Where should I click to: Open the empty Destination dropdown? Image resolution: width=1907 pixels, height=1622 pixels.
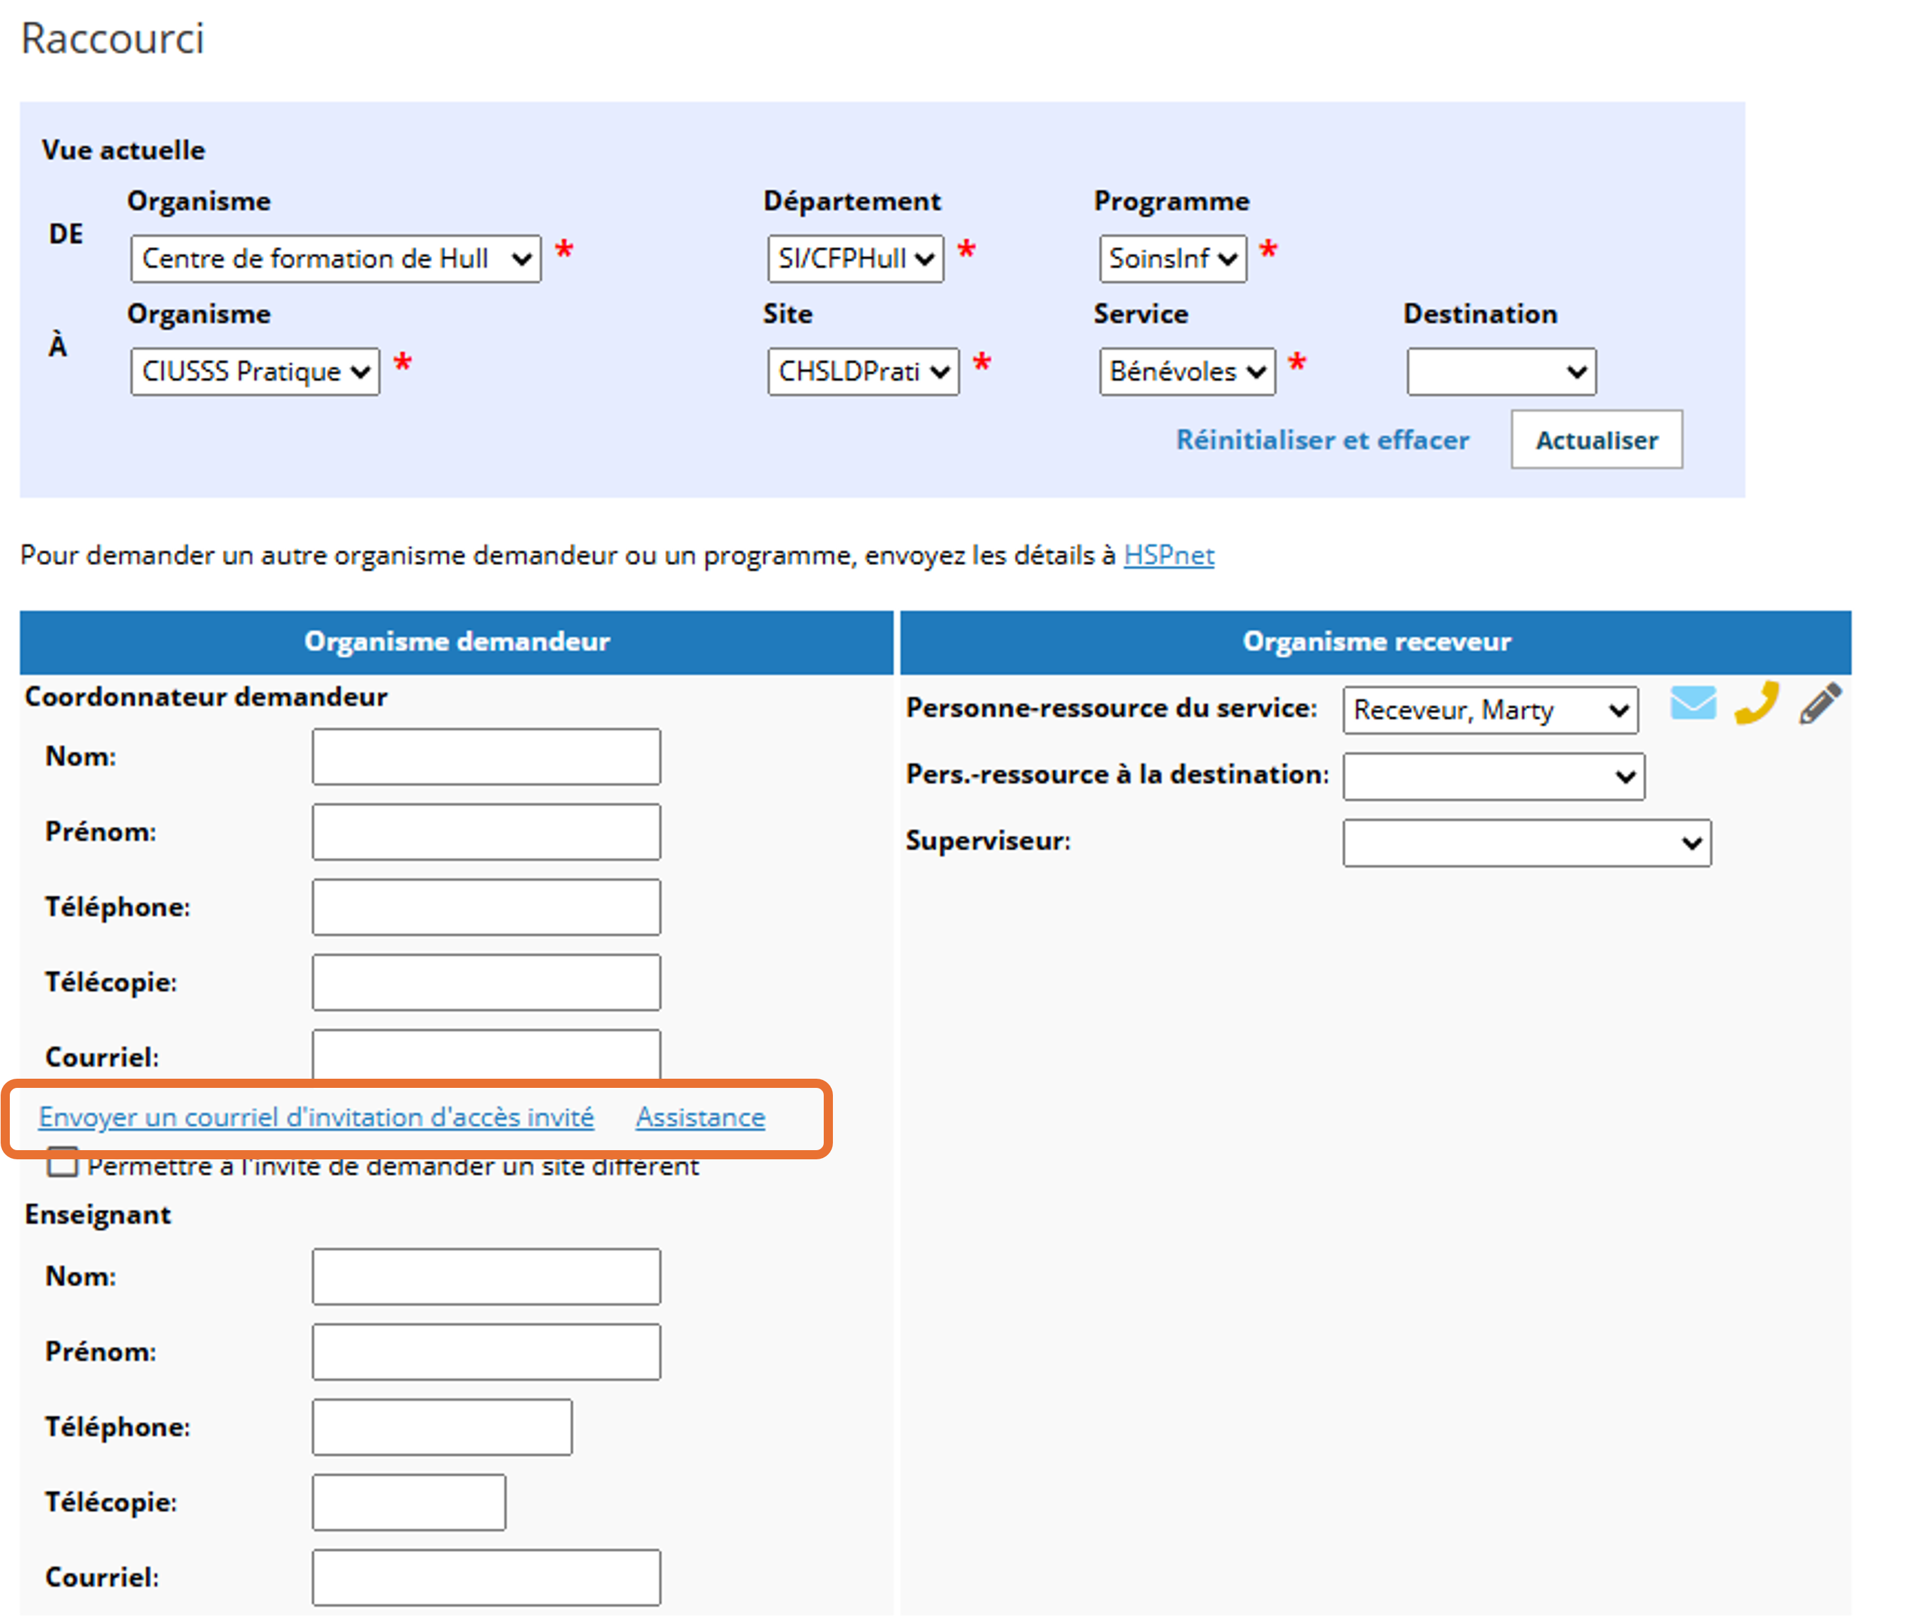(x=1501, y=372)
